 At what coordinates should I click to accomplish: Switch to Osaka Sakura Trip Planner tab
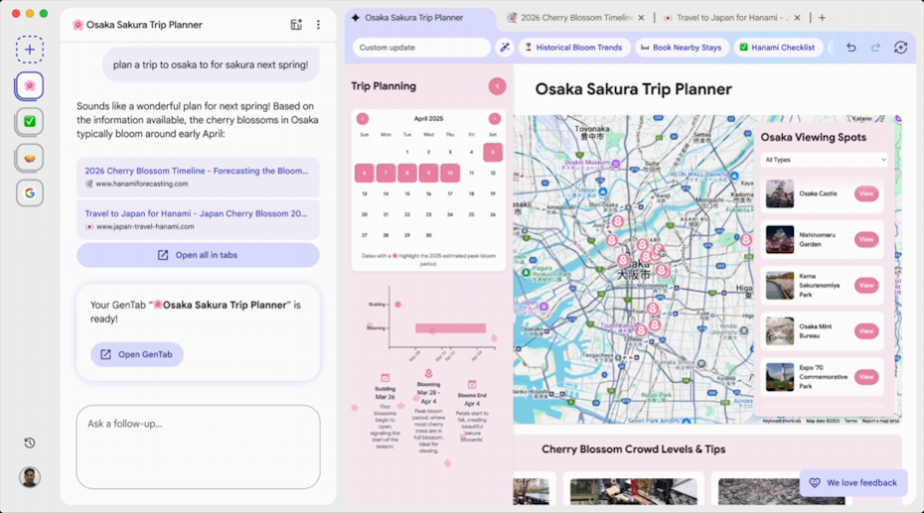pyautogui.click(x=414, y=18)
